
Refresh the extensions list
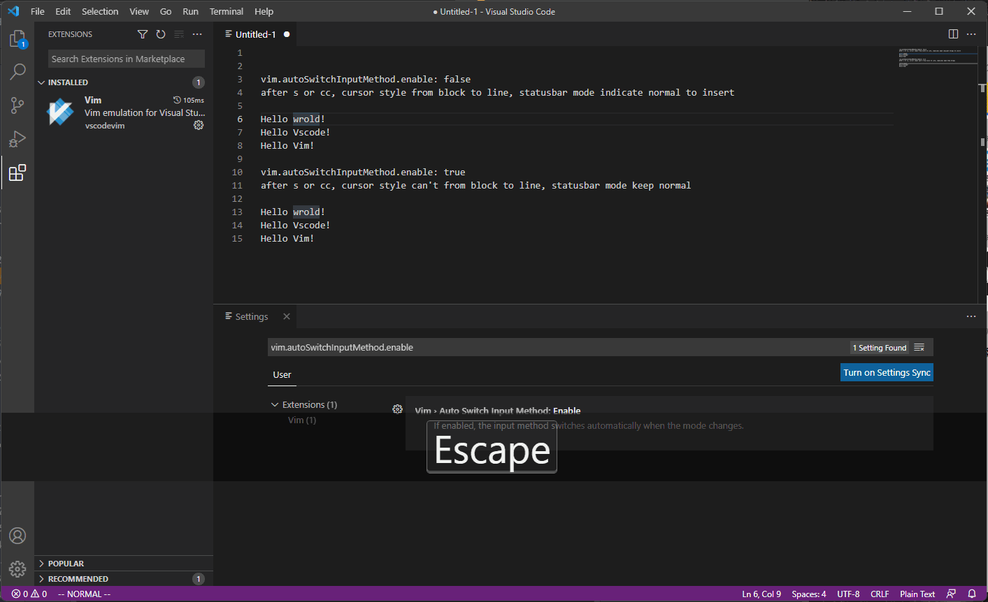(160, 34)
